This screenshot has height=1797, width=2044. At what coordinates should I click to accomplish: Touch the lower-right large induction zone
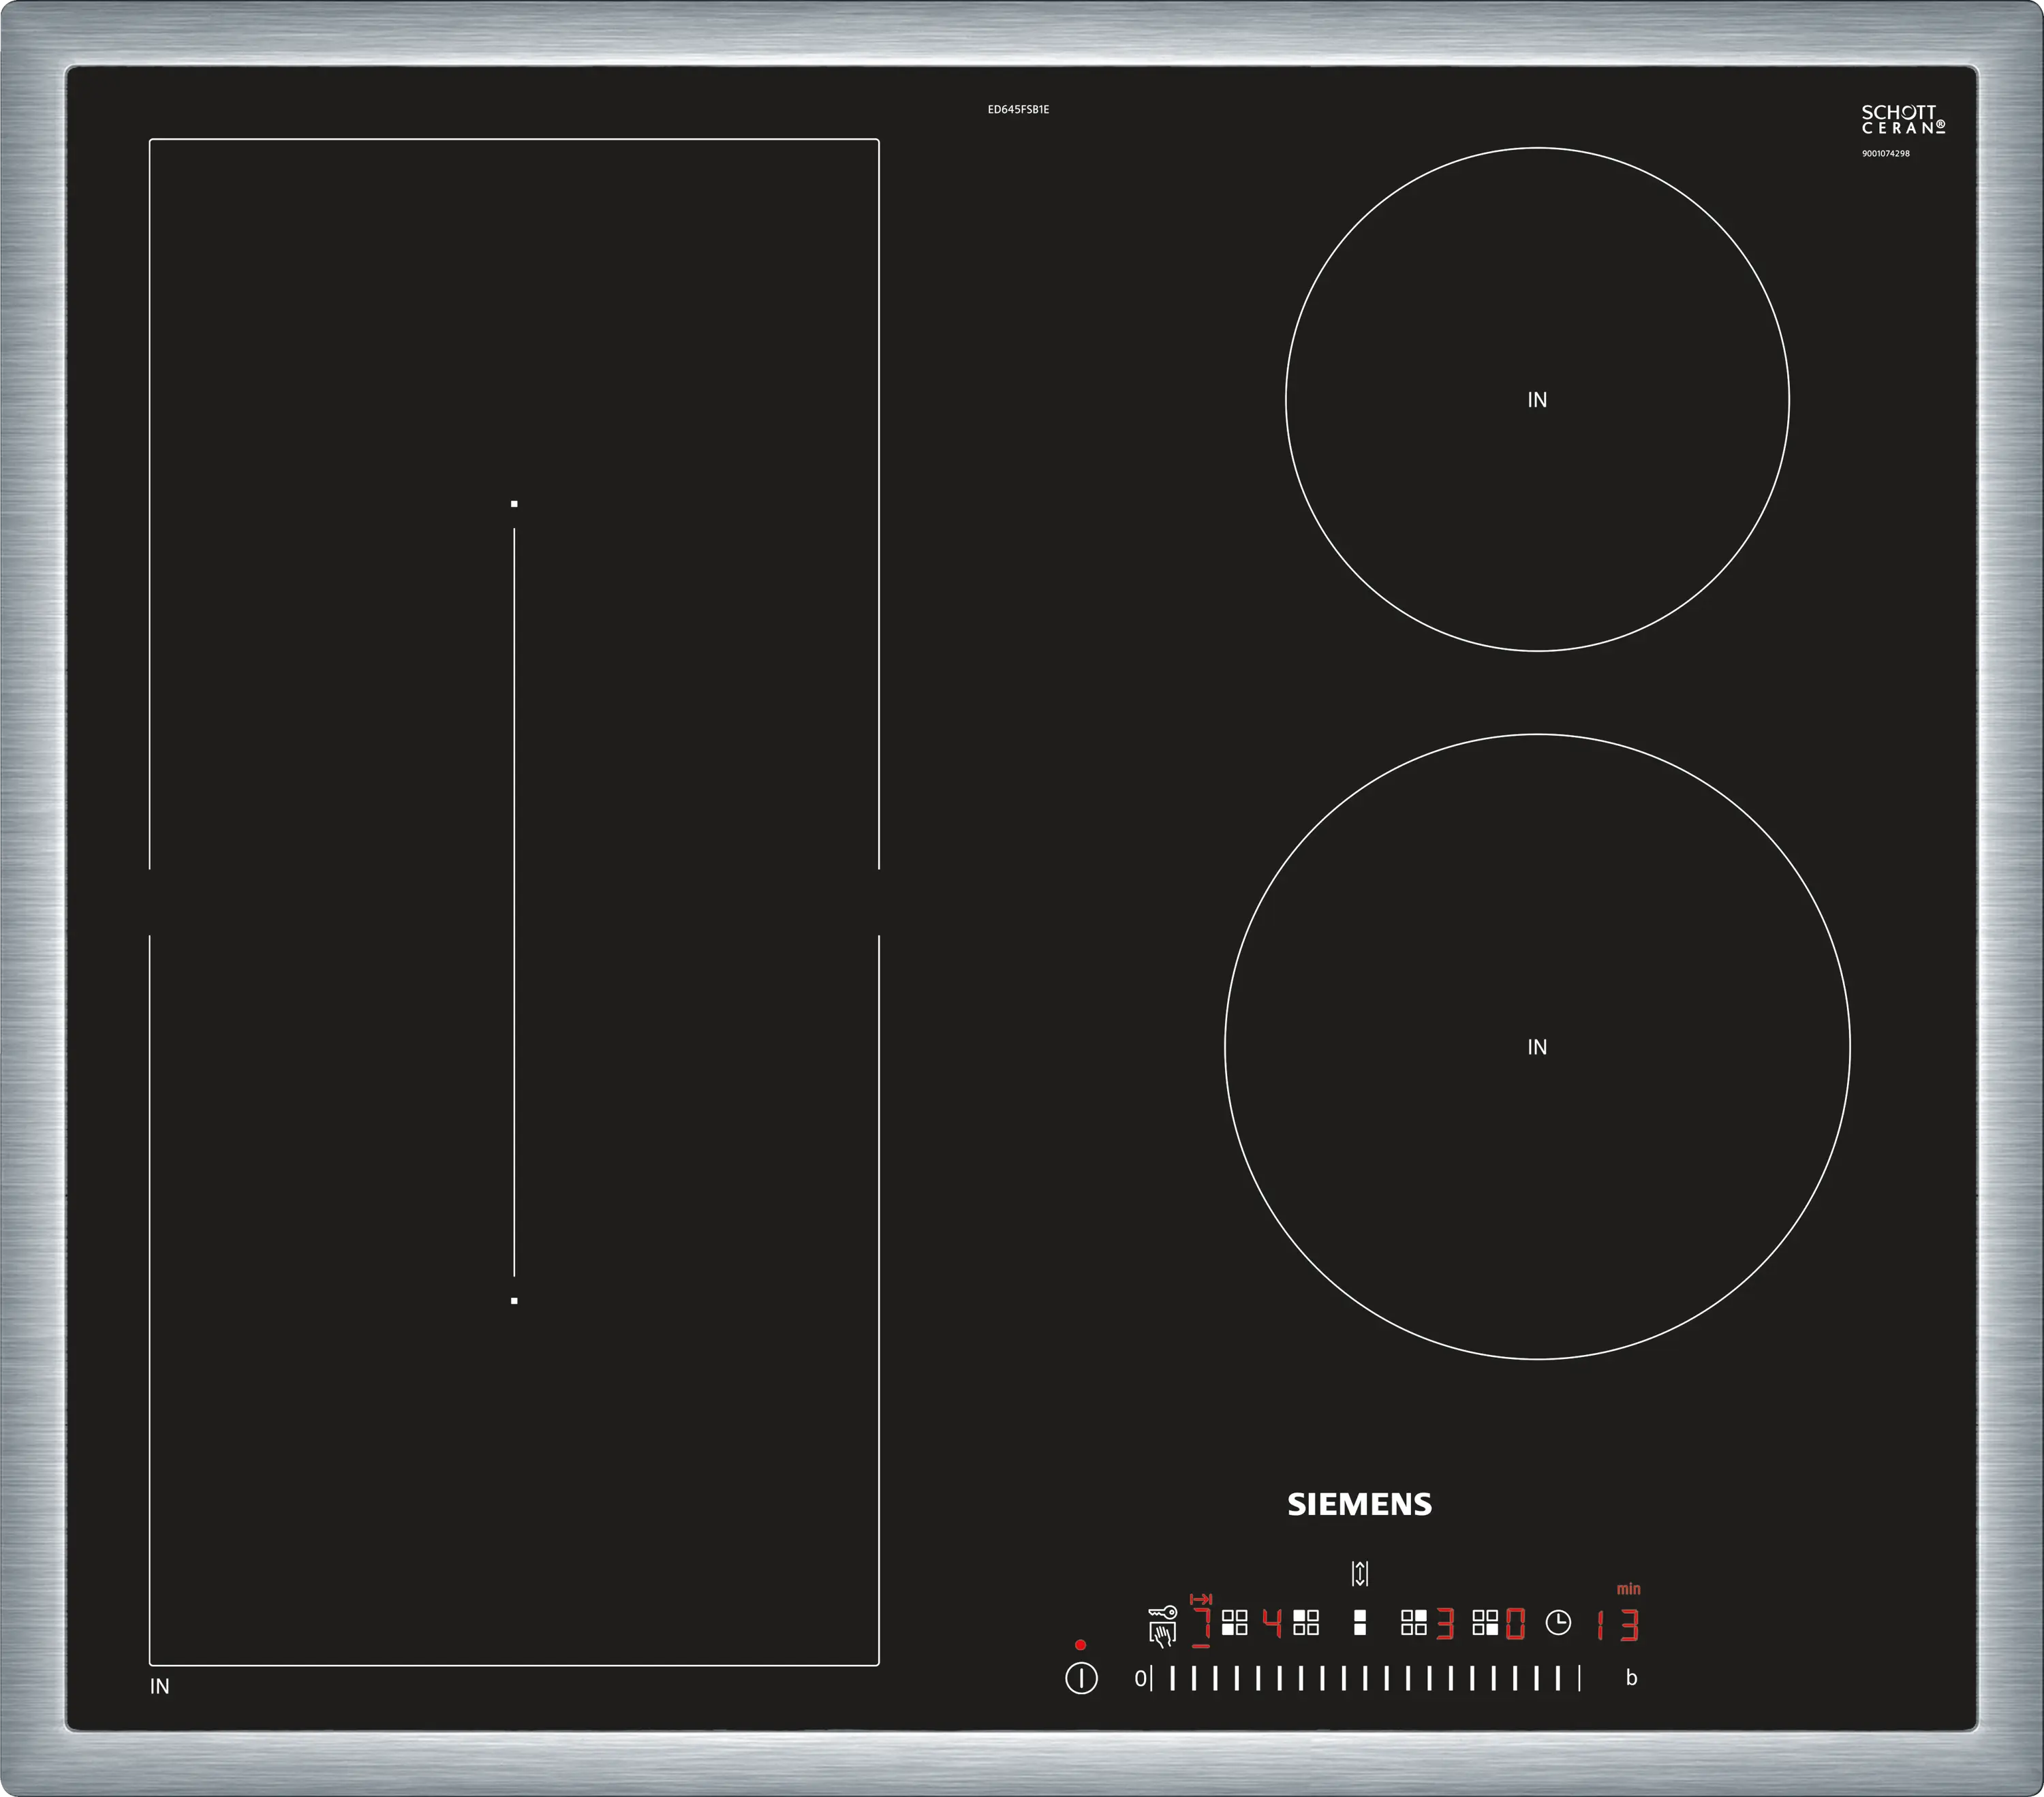1537,1047
